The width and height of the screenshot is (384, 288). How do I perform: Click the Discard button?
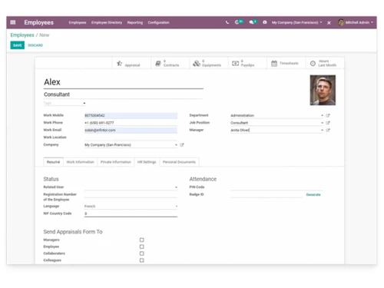tap(35, 45)
